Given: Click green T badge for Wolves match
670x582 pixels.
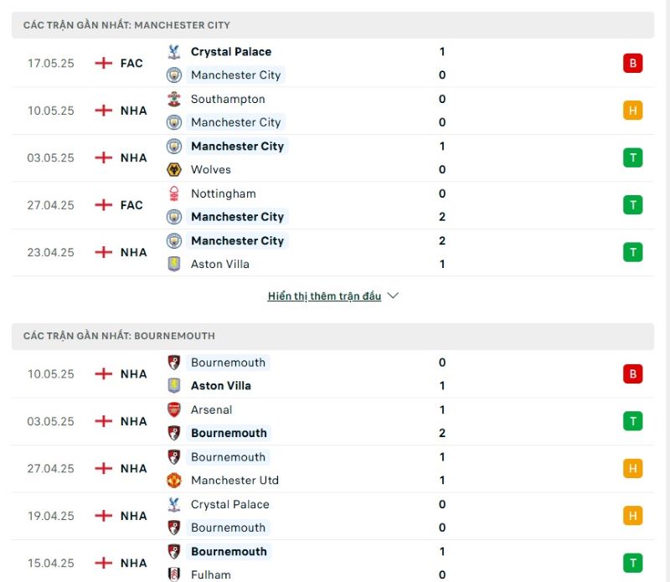Looking at the screenshot, I should pos(633,158).
